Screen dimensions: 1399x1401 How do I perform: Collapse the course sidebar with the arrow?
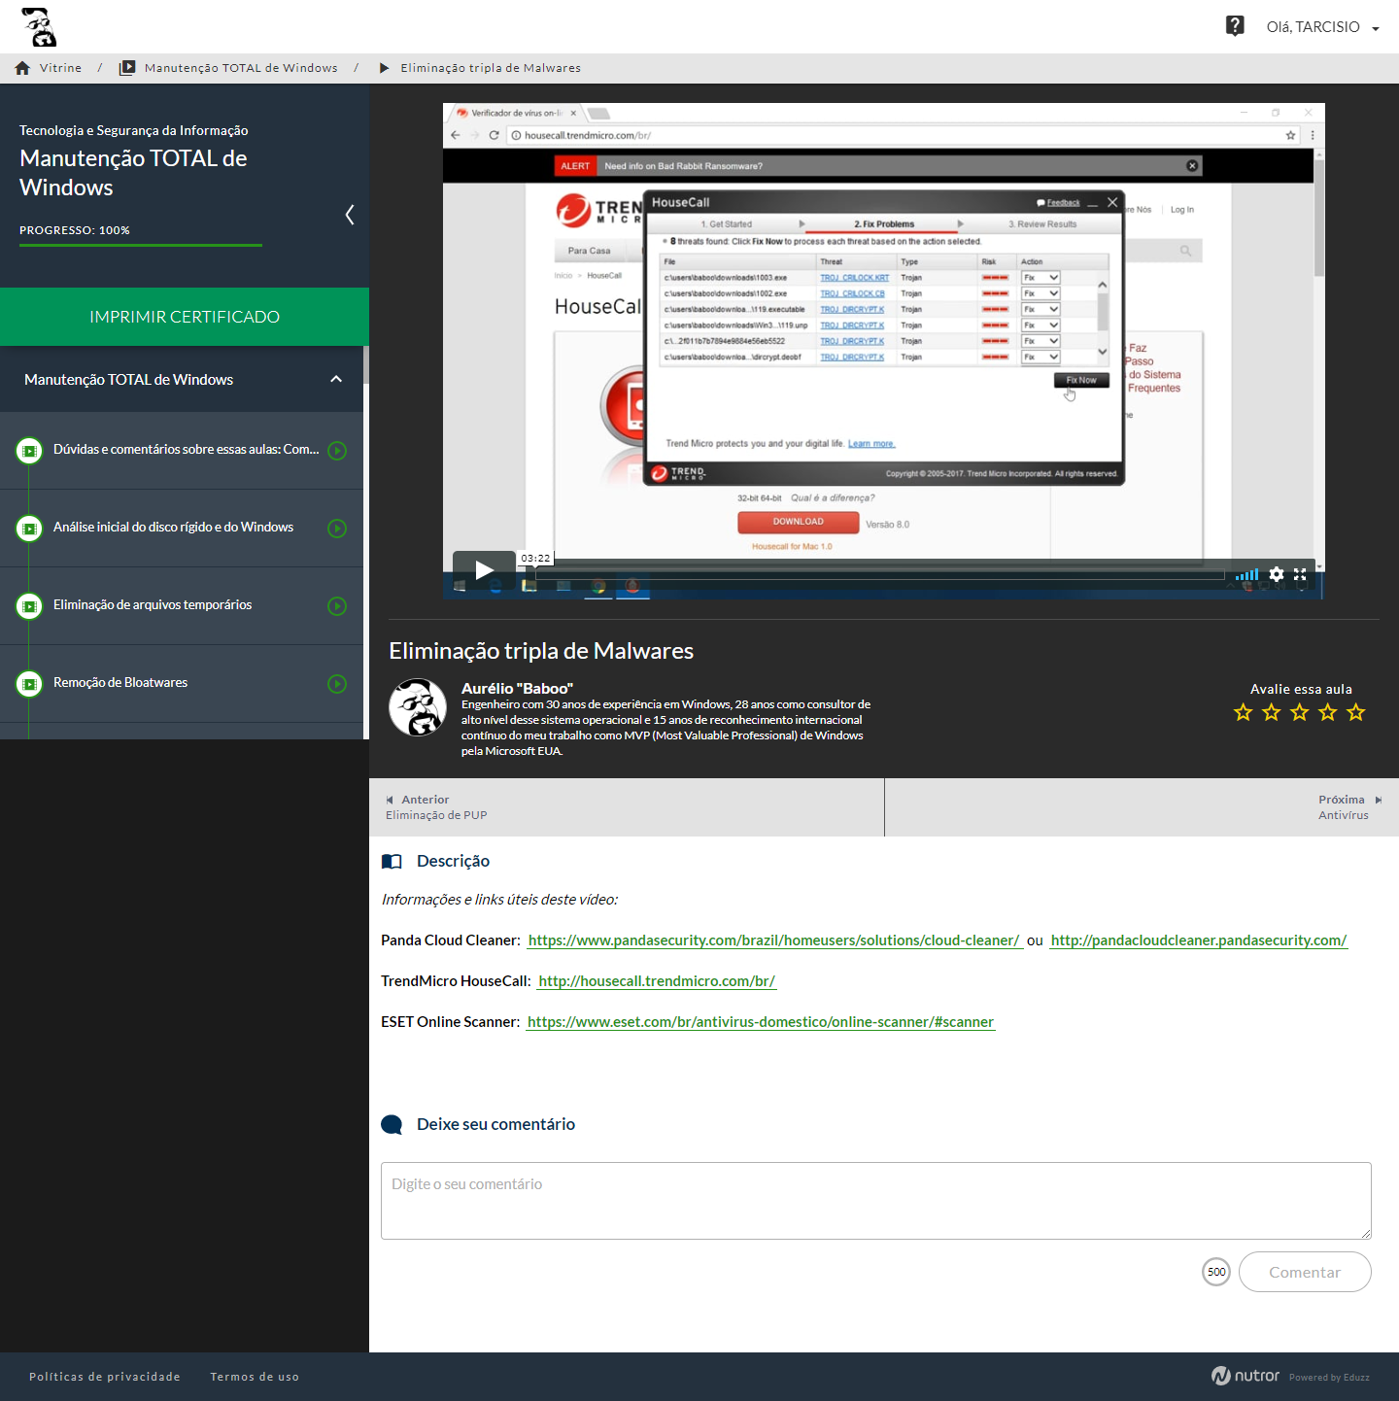(350, 215)
